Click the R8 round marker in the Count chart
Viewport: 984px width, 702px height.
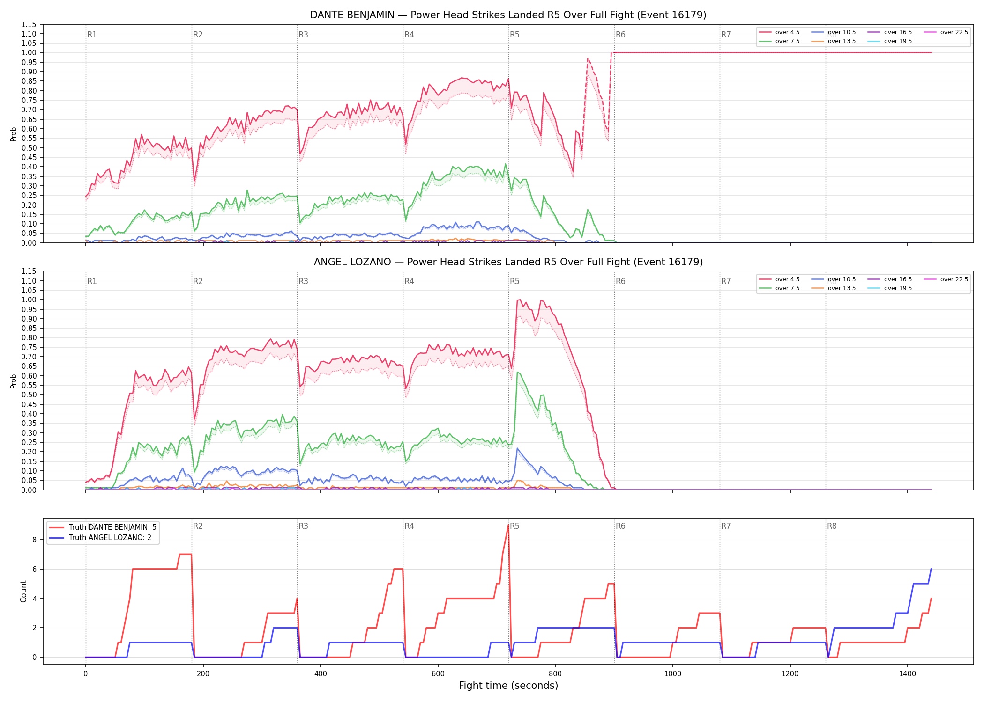(832, 526)
